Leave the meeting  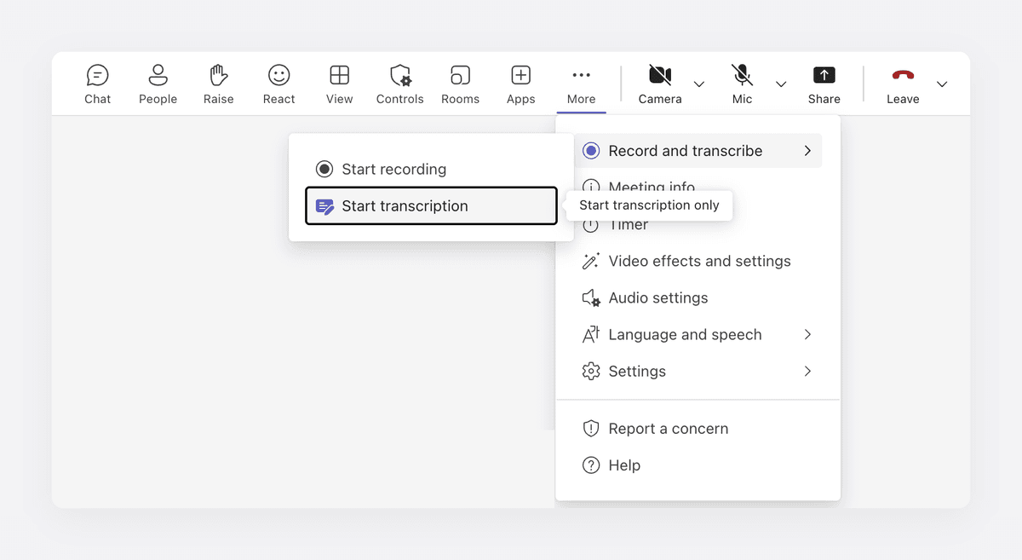[x=903, y=84]
